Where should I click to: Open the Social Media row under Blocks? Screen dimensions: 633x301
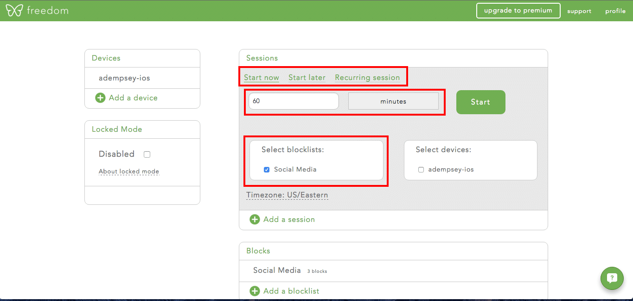[393, 271]
